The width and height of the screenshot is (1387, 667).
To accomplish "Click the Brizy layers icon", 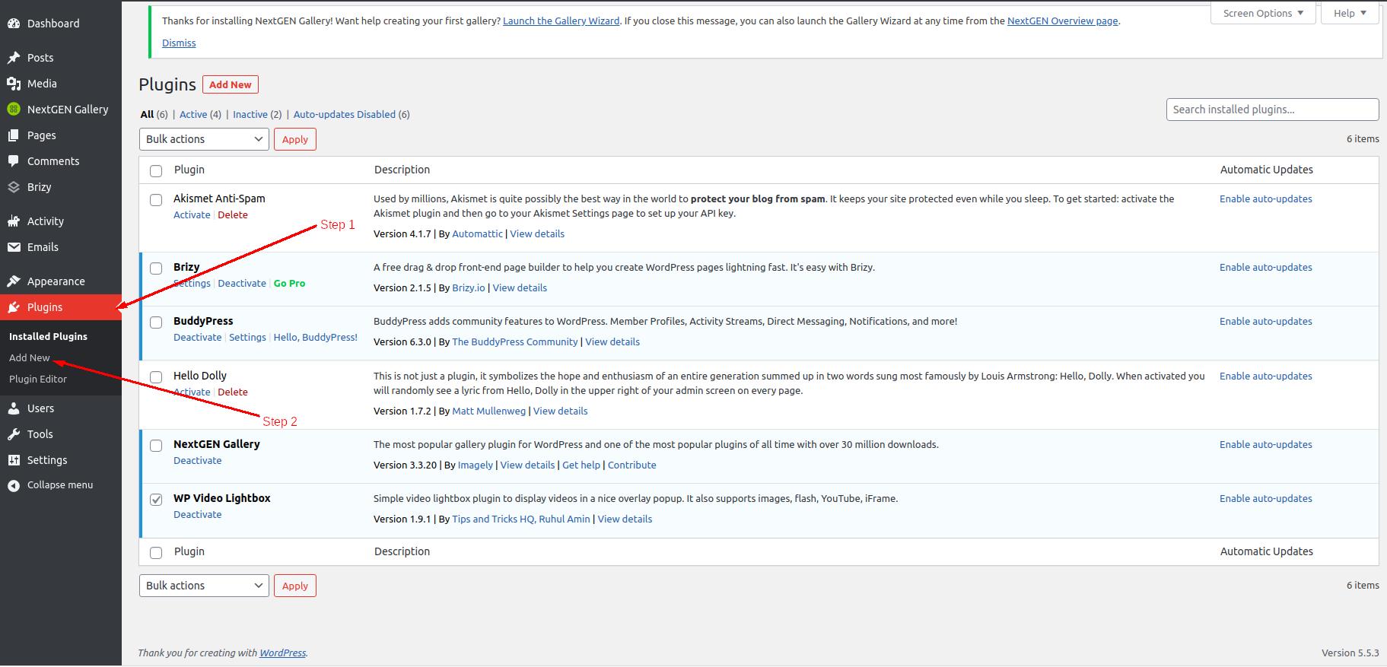I will 14,187.
